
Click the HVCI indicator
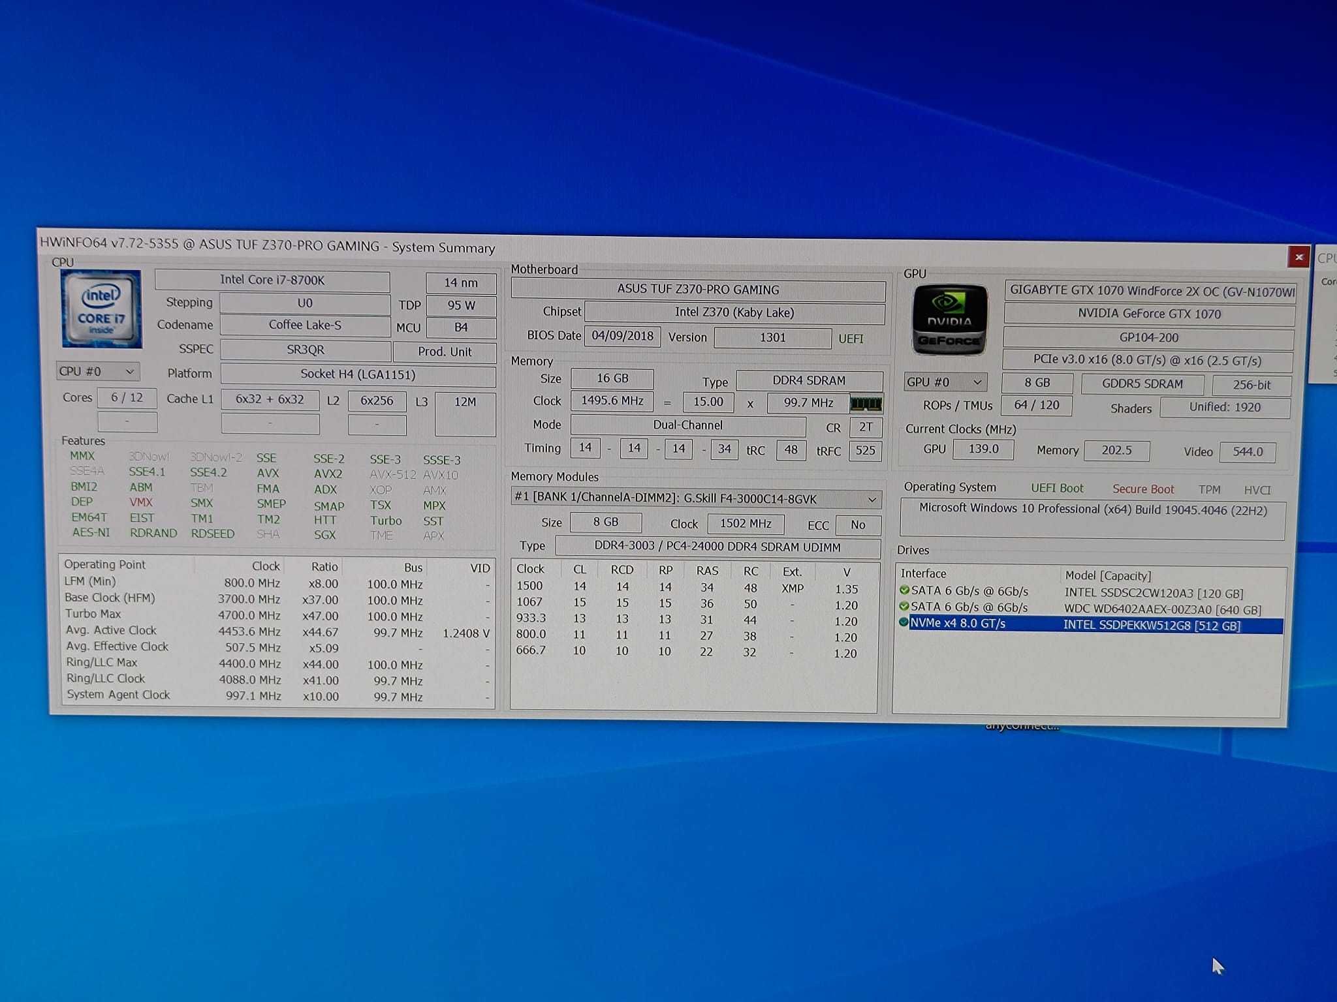coord(1257,491)
